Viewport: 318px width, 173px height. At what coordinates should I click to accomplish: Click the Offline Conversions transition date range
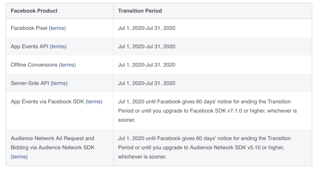[147, 65]
